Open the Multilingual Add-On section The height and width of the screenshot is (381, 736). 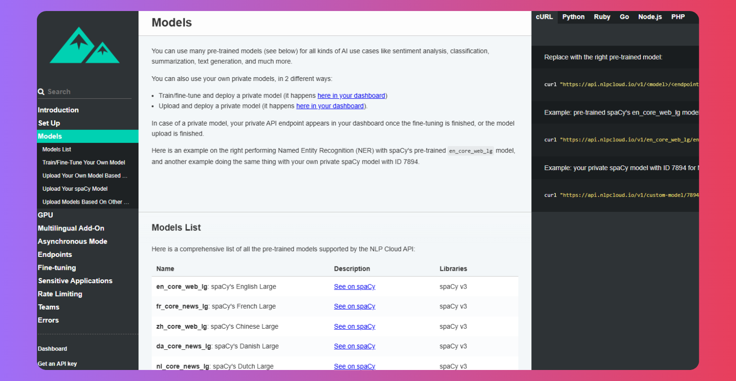pos(71,228)
